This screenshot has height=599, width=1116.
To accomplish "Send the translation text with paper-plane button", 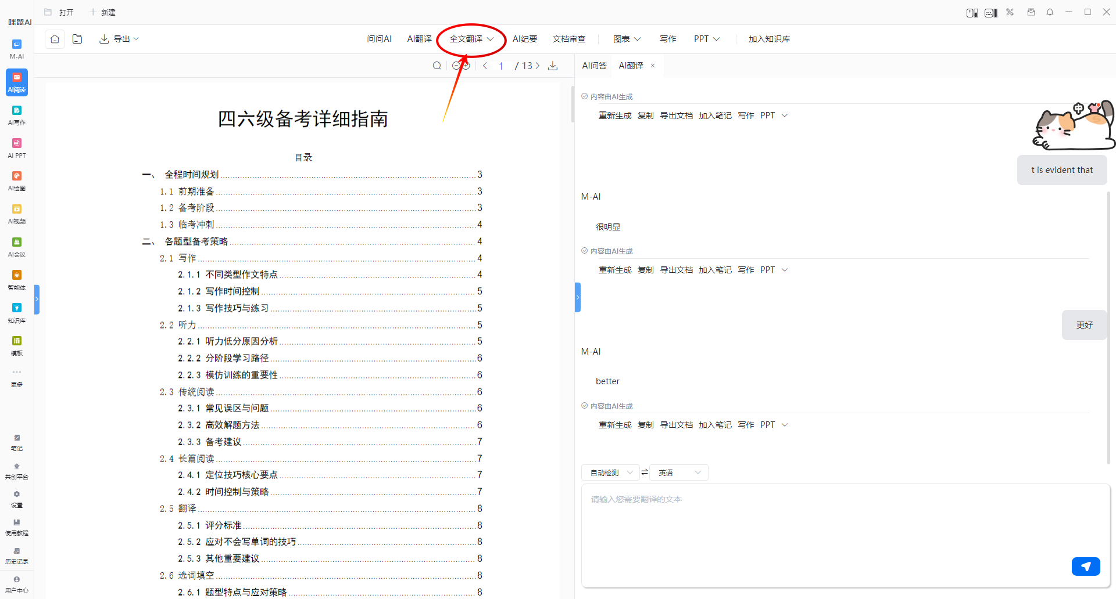I will click(x=1085, y=566).
